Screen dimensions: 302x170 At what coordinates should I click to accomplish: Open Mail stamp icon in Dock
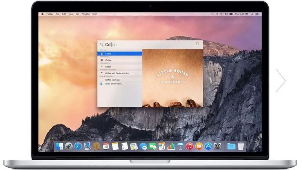click(x=87, y=146)
